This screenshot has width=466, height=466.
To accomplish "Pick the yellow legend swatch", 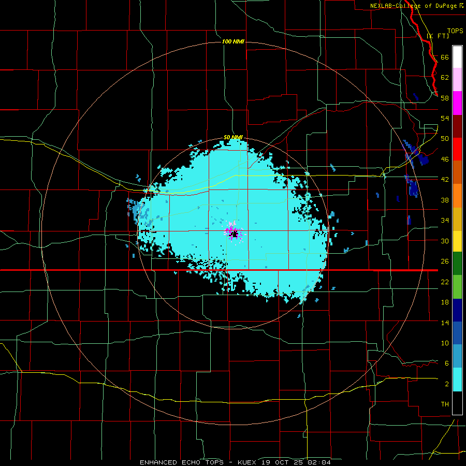I will (x=457, y=241).
